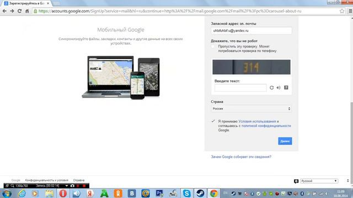Image resolution: width=353 pixels, height=198 pixels.
Task: Click into the captcha text input field
Action: pyautogui.click(x=240, y=88)
